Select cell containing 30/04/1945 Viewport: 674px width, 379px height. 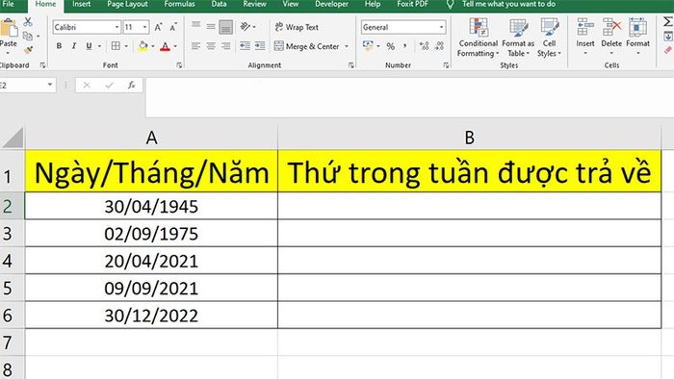click(151, 206)
